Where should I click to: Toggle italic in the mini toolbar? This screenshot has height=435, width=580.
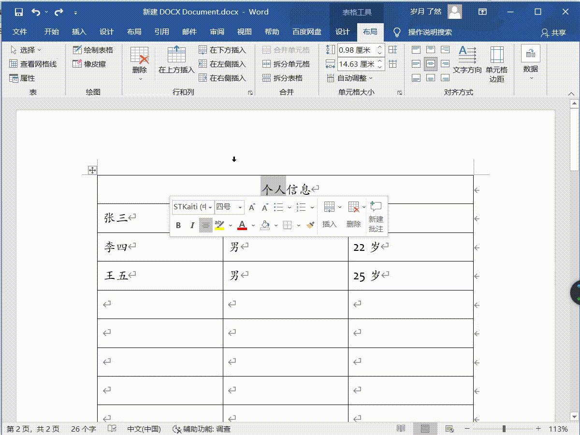(192, 225)
